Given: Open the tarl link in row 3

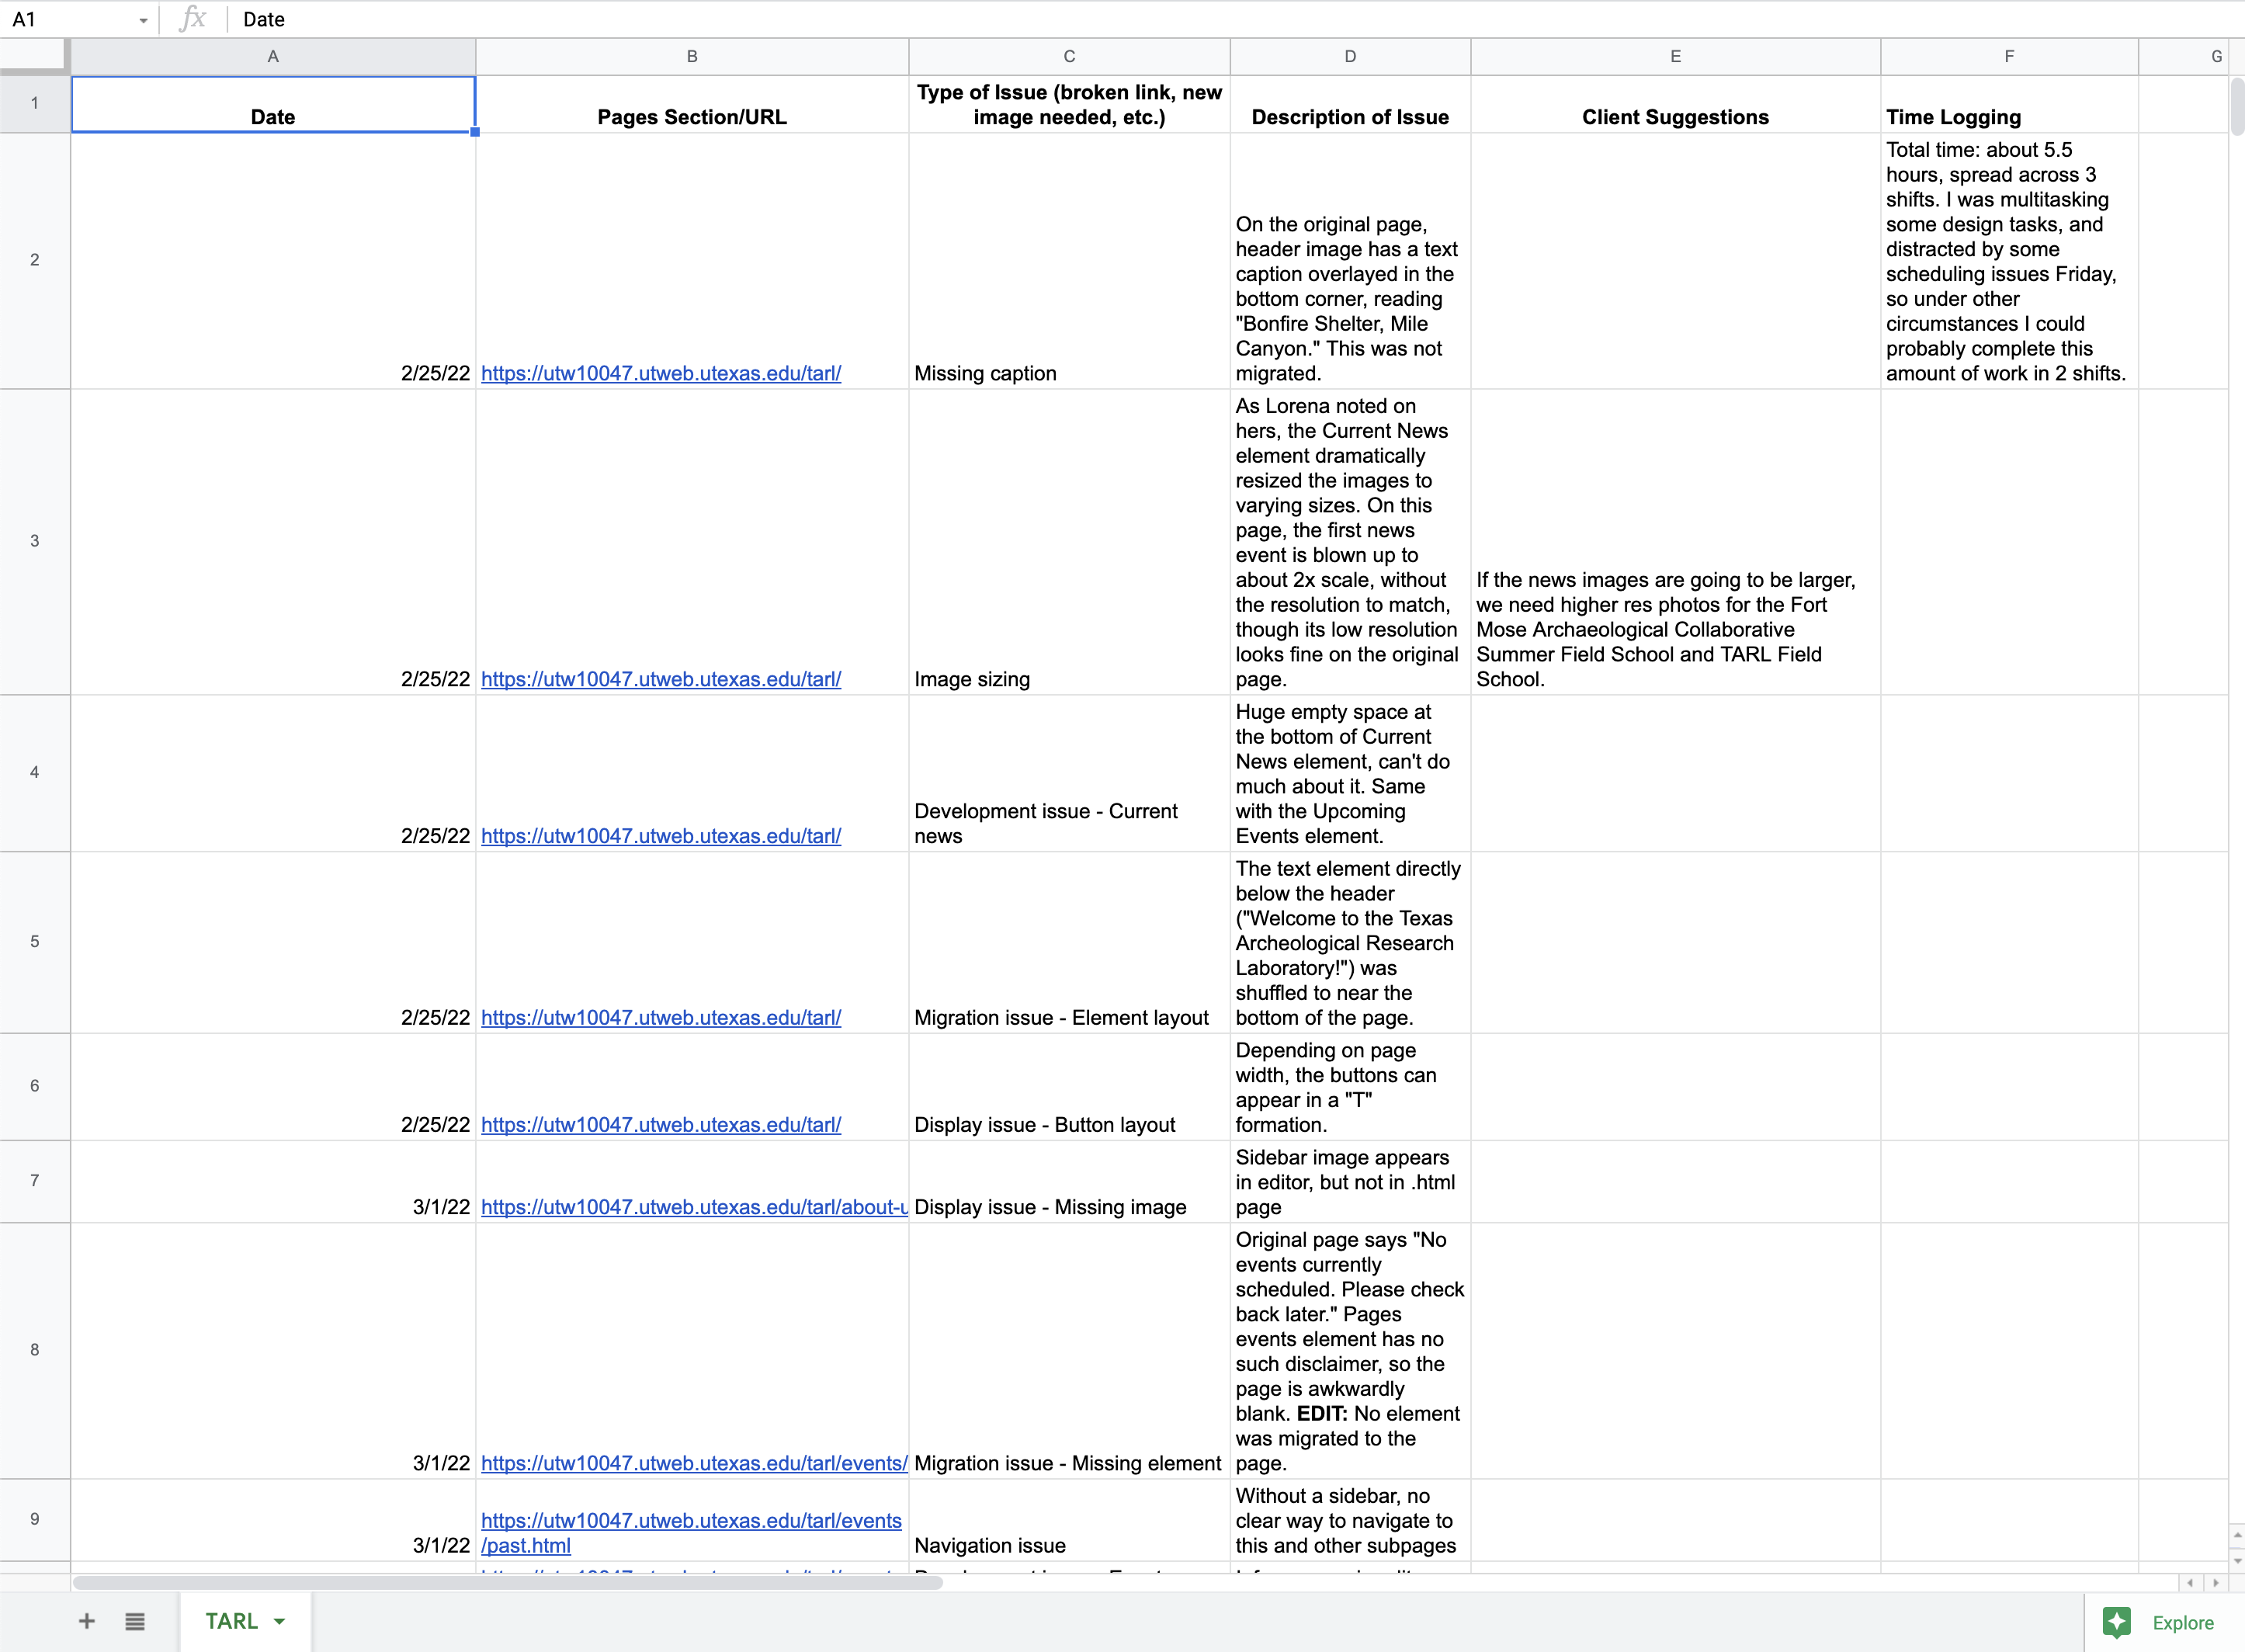Looking at the screenshot, I should tap(661, 679).
